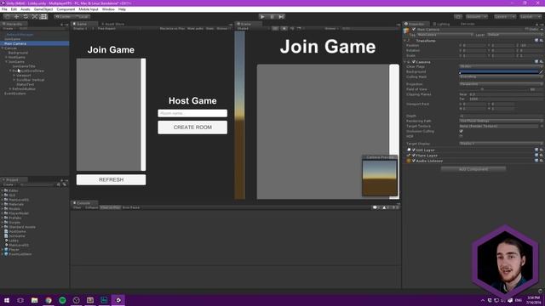This screenshot has height=306, width=545.
Task: Click Project search by label icon
Action: coord(65,184)
